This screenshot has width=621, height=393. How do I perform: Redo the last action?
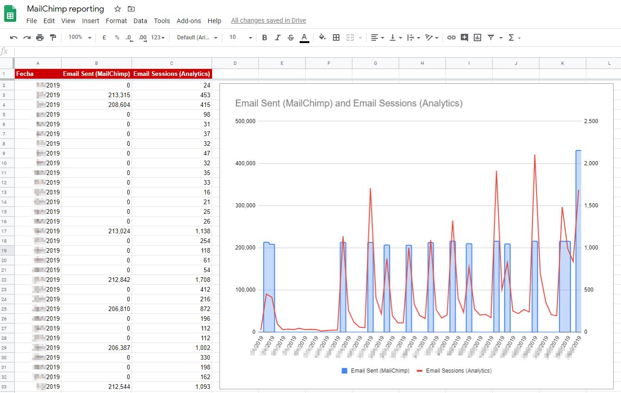[27, 37]
